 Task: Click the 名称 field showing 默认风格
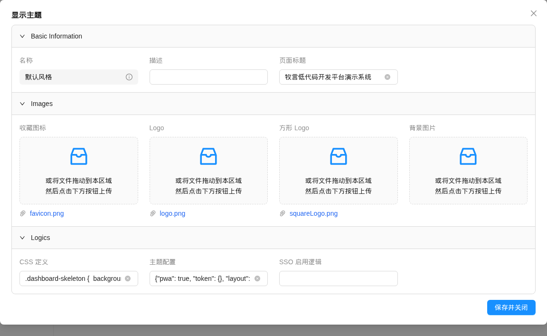coord(79,77)
